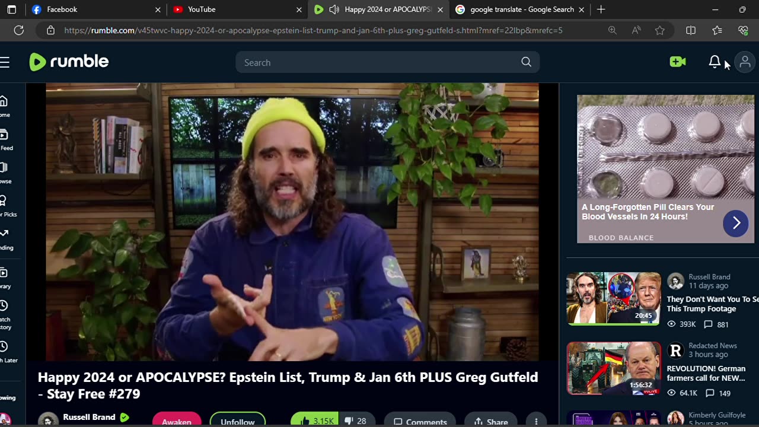Click the zoom magnifier in the address bar
The width and height of the screenshot is (759, 427).
(613, 30)
